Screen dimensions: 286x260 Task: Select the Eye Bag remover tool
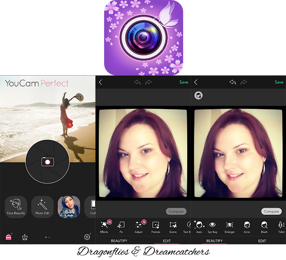coord(213,227)
